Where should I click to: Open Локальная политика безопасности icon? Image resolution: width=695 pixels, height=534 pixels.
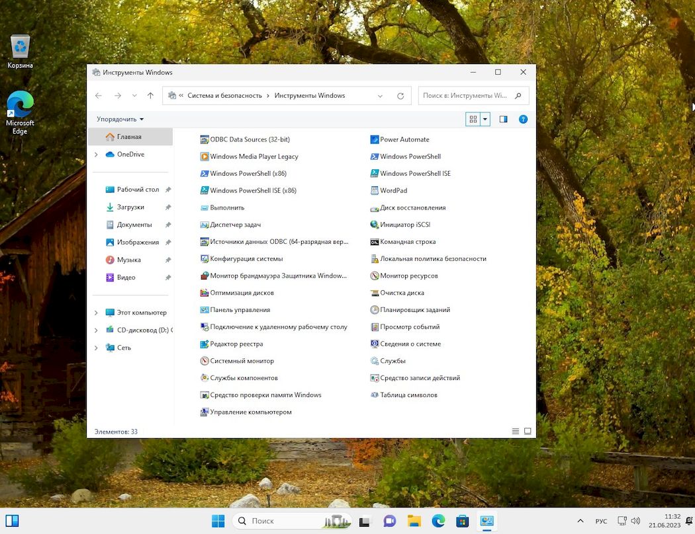coord(375,259)
